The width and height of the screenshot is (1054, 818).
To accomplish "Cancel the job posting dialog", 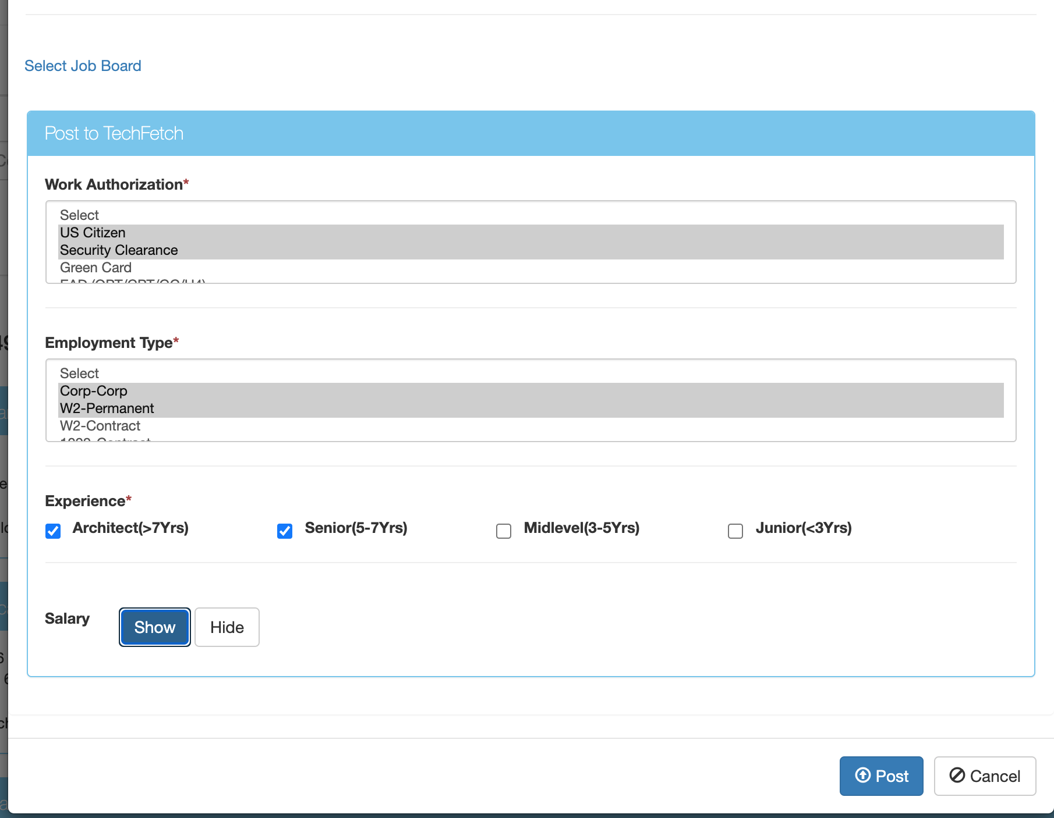I will click(985, 776).
